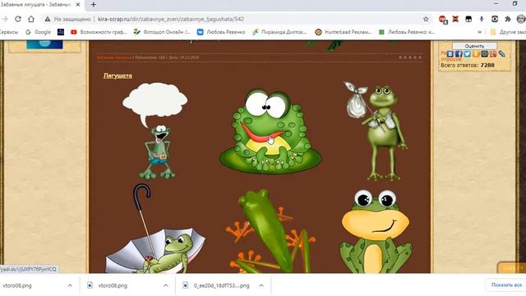526x296 pixels.
Task: Click the address bar URL kira-scrap.ru
Action: pos(171,19)
